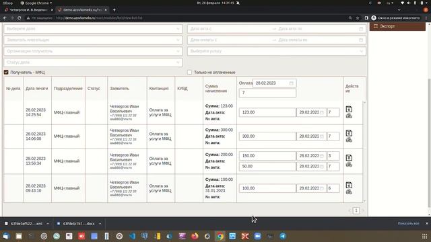Open Zoom from the taskbar
This screenshot has height=242, width=431.
(x=257, y=236)
